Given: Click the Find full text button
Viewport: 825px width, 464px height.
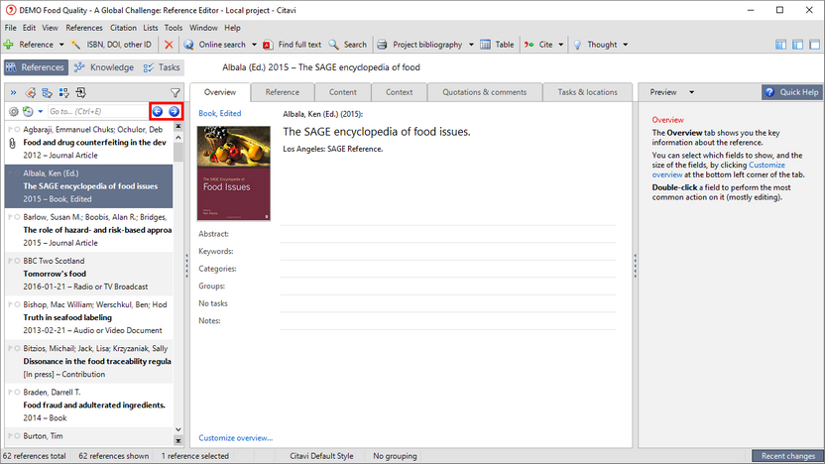Looking at the screenshot, I should [292, 45].
